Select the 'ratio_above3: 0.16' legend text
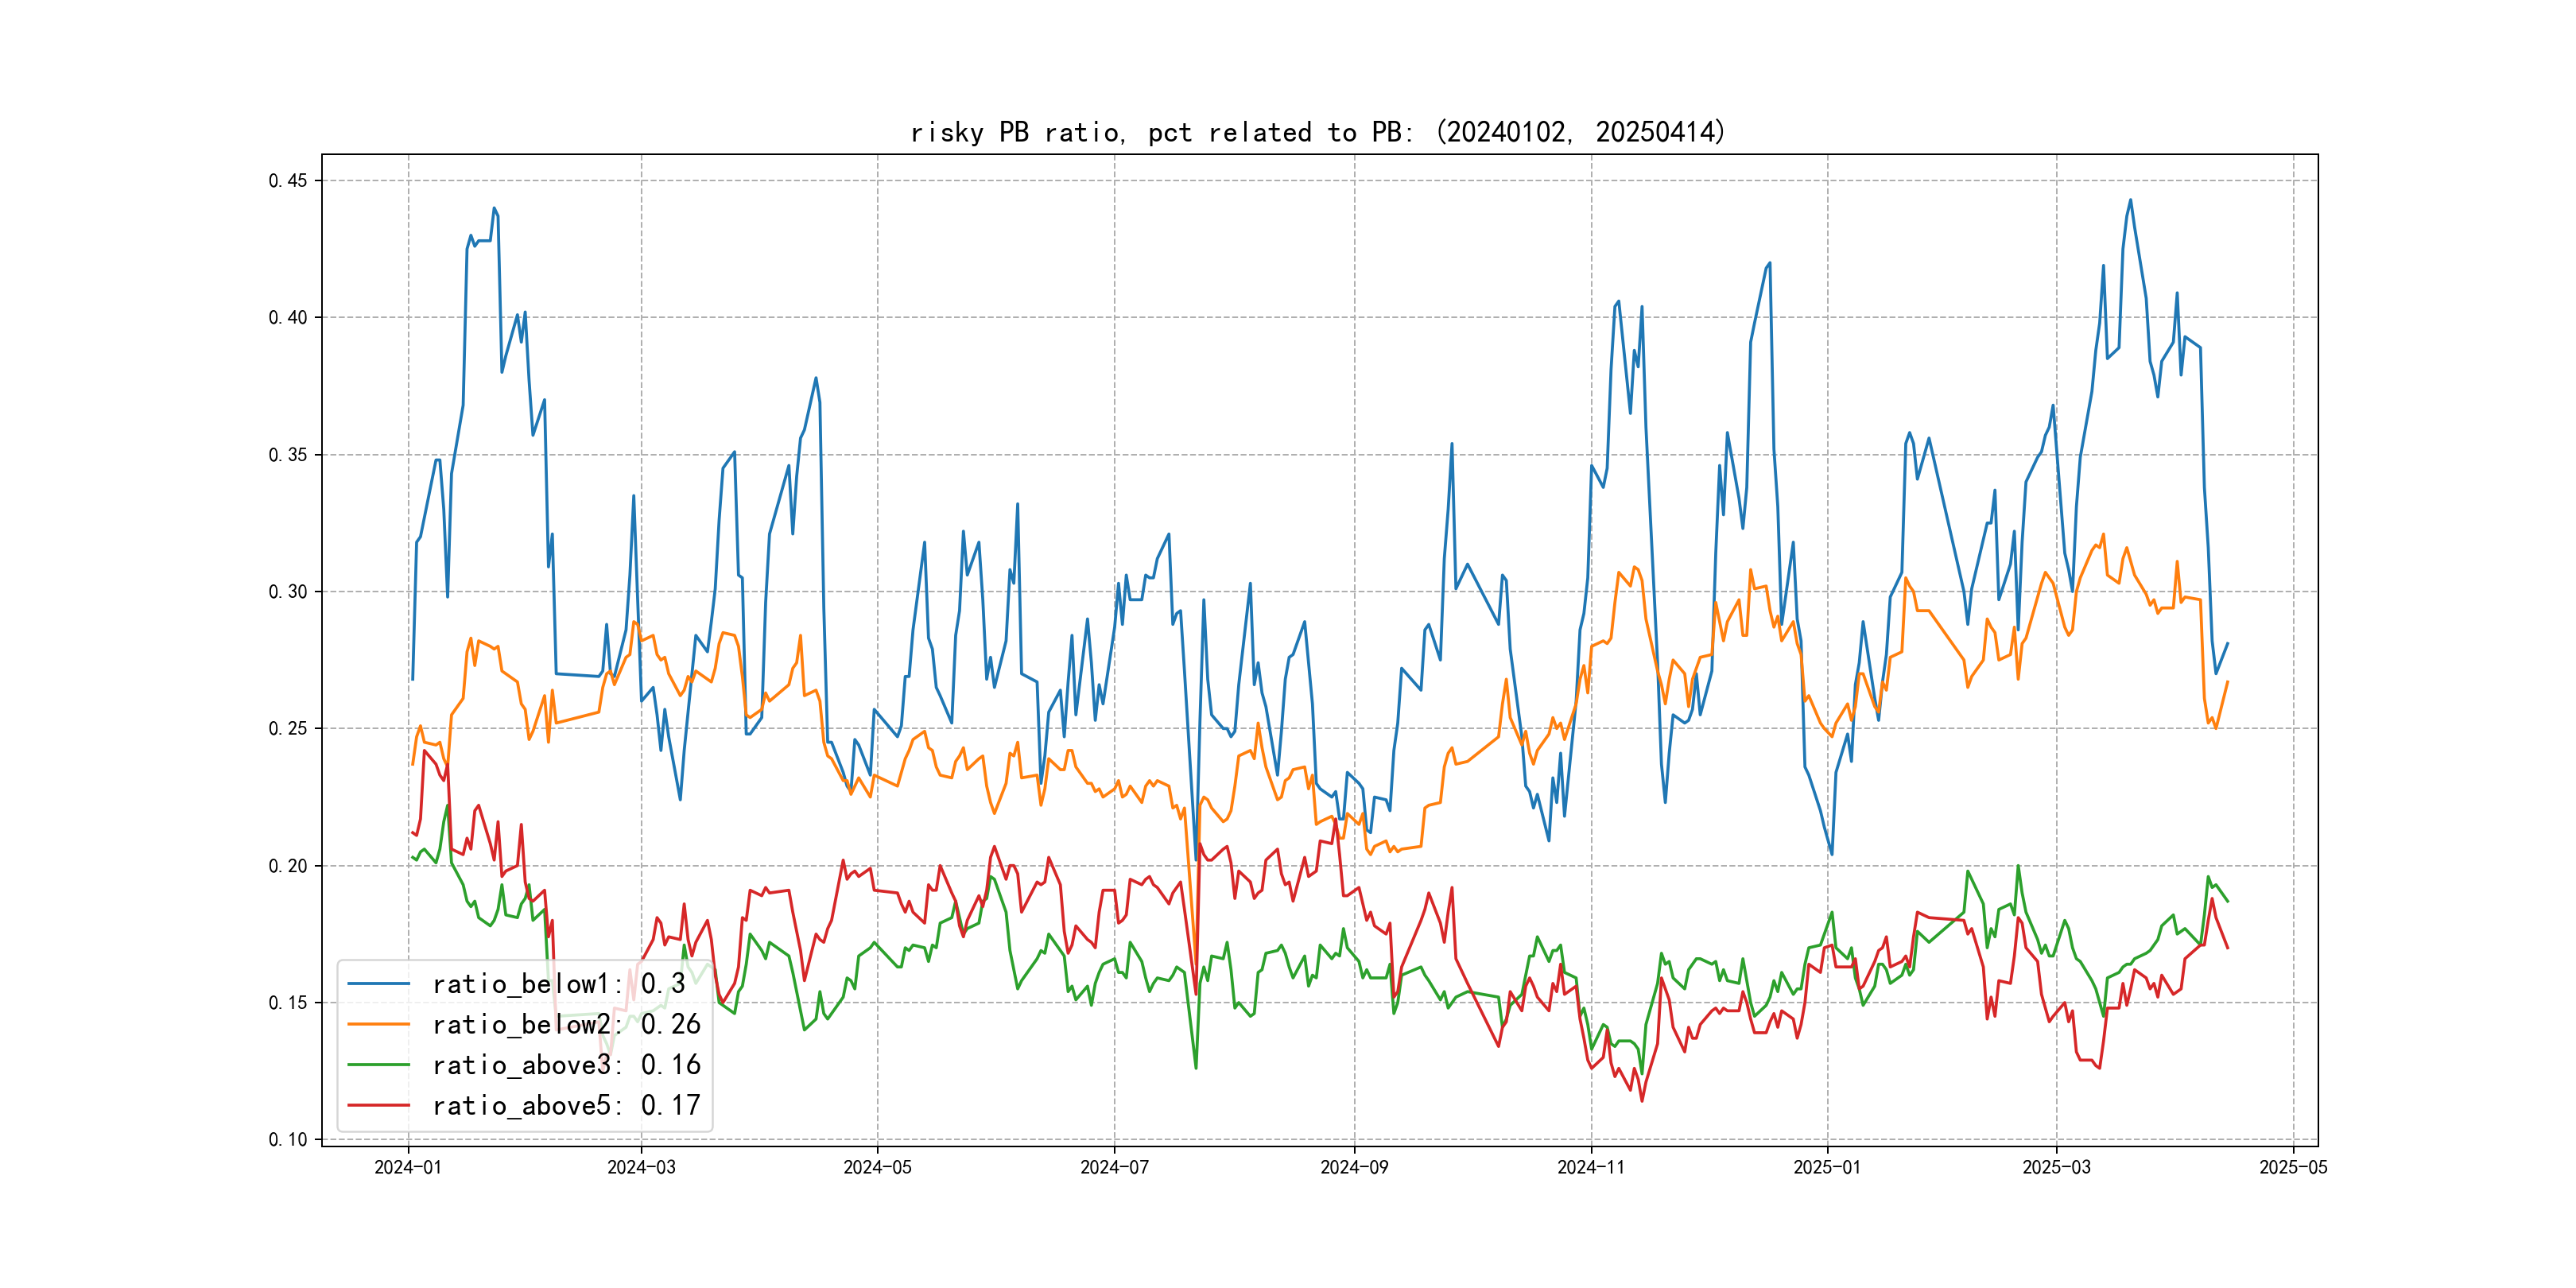The width and height of the screenshot is (2576, 1288). pyautogui.click(x=566, y=1065)
